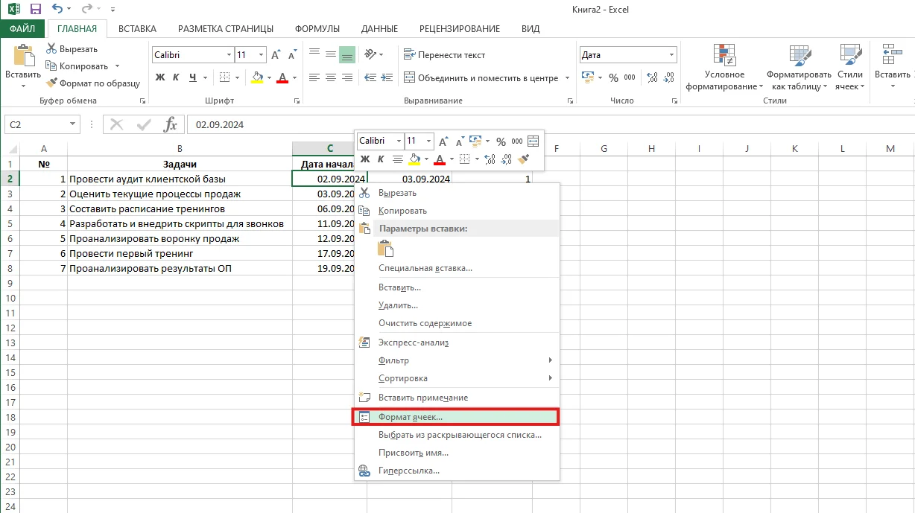The width and height of the screenshot is (915, 513).
Task: Click Increase Decimal in the ribbon
Action: [653, 77]
